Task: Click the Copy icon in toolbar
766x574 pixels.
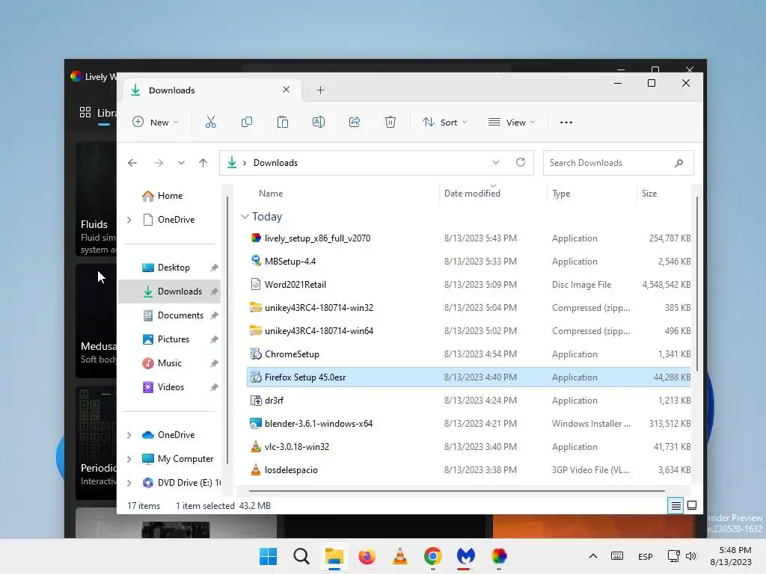Action: (x=247, y=122)
